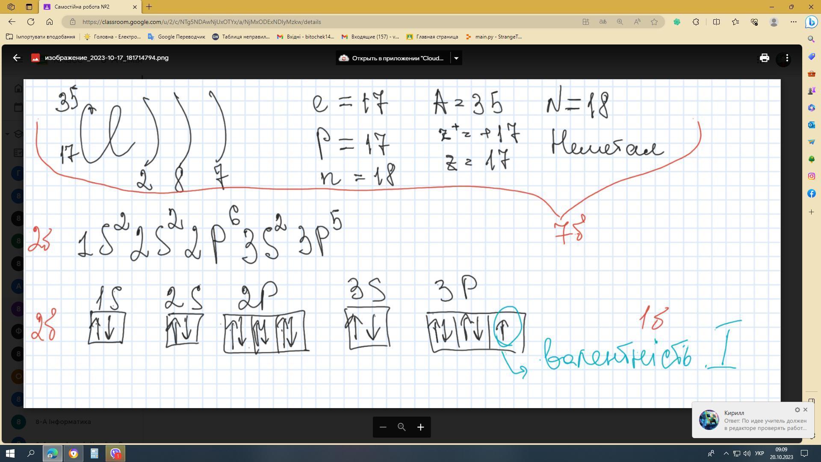Image resolution: width=821 pixels, height=462 pixels.
Task: Open notification settings gear on Кирилл popup
Action: pyautogui.click(x=797, y=410)
